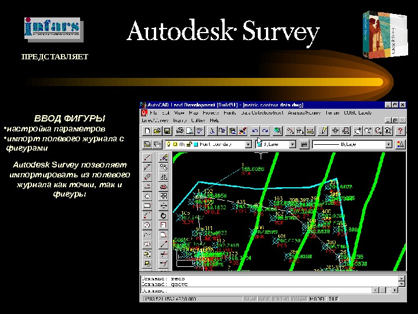Select the Scale modify tool
The width and height of the screenshot is (418, 314).
pyautogui.click(x=163, y=225)
